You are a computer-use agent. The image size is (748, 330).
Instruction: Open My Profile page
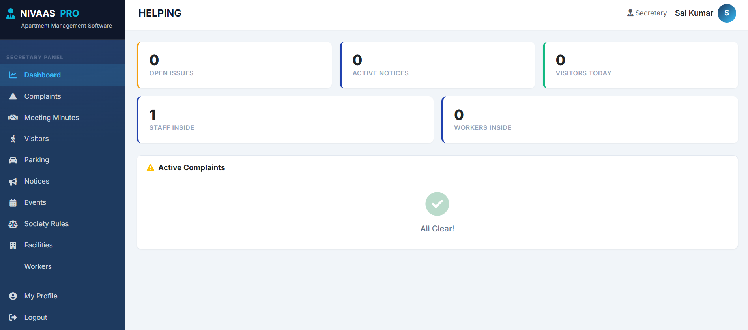point(62,296)
